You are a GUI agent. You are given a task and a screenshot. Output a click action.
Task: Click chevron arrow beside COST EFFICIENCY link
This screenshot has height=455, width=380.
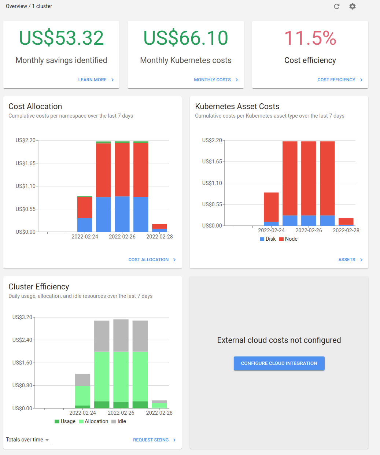click(361, 80)
